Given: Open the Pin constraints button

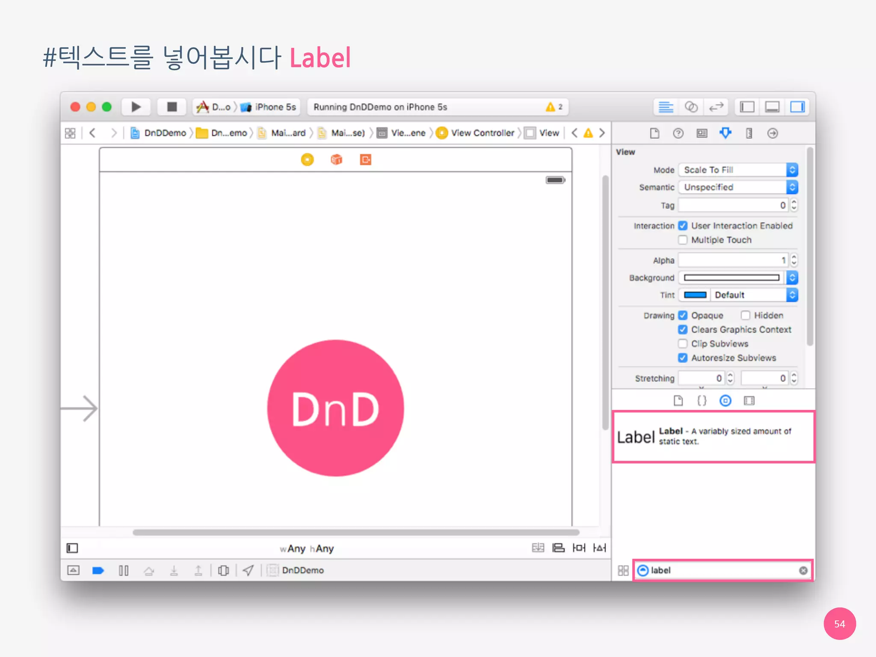Looking at the screenshot, I should (579, 548).
